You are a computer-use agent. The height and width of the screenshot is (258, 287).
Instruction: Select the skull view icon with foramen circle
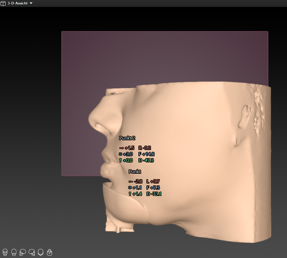(49, 252)
